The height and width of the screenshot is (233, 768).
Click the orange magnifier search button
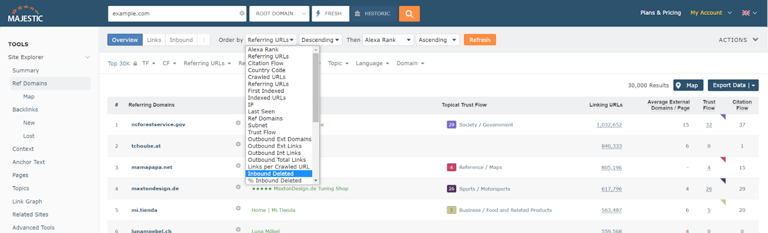(409, 14)
